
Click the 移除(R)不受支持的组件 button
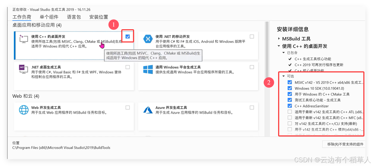tap(344, 144)
